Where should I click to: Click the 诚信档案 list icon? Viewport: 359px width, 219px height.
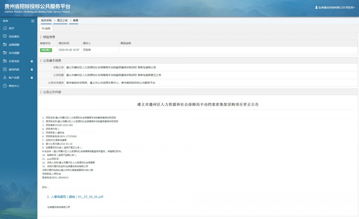point(5,69)
